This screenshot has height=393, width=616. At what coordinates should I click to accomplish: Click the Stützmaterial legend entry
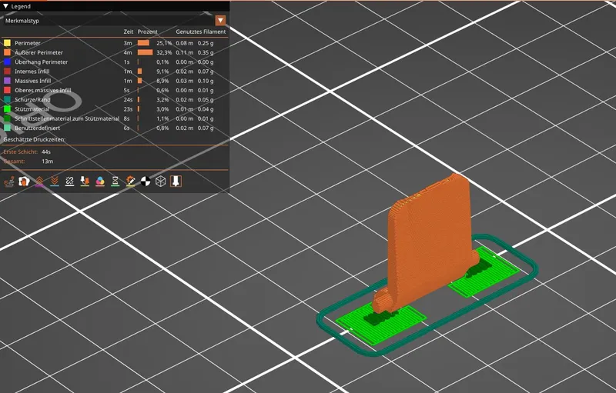click(x=32, y=109)
